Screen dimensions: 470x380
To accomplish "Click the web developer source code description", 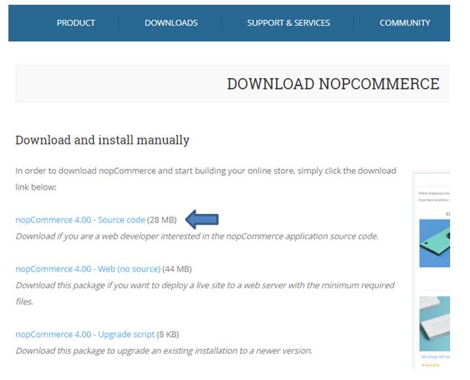I will (x=197, y=236).
